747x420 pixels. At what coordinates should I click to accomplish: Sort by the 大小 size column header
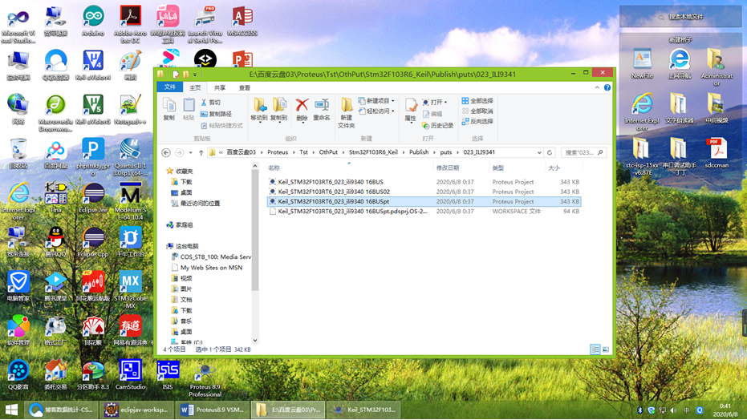tap(554, 168)
